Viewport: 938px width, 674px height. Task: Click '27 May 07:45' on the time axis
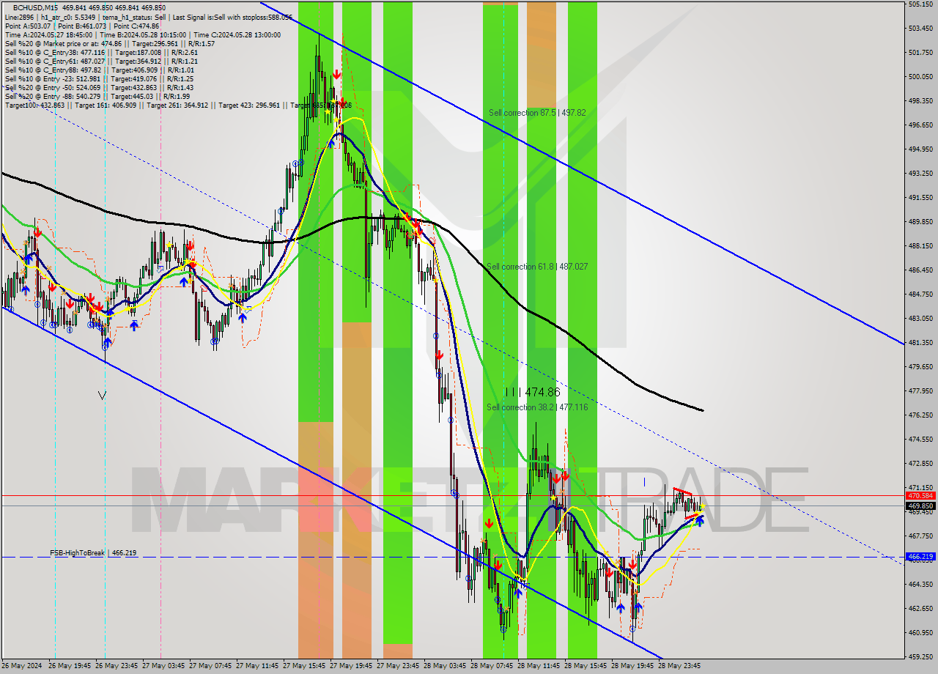click(210, 667)
